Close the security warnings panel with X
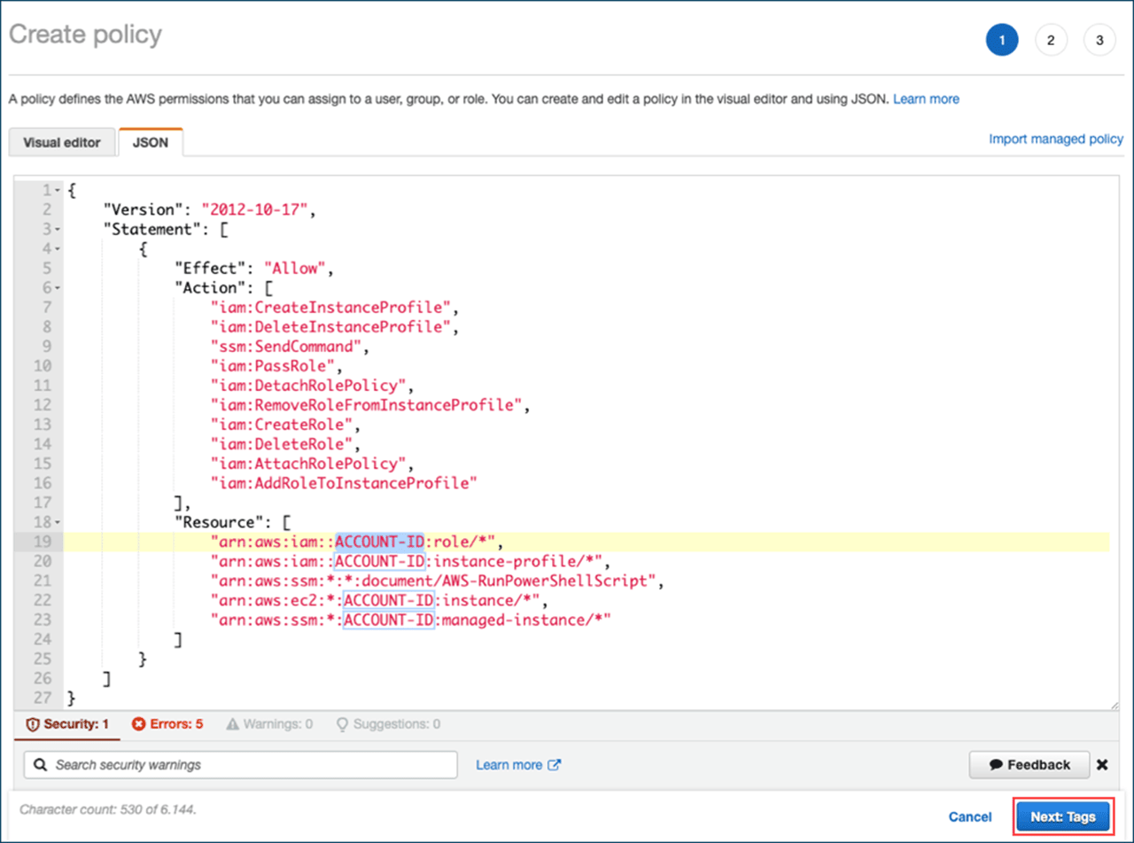The image size is (1134, 843). [x=1102, y=765]
